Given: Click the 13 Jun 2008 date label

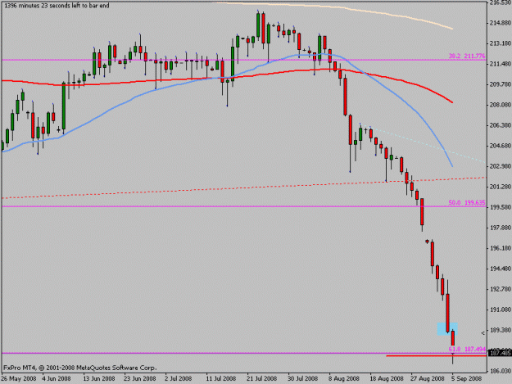Looking at the screenshot, I should (98, 378).
